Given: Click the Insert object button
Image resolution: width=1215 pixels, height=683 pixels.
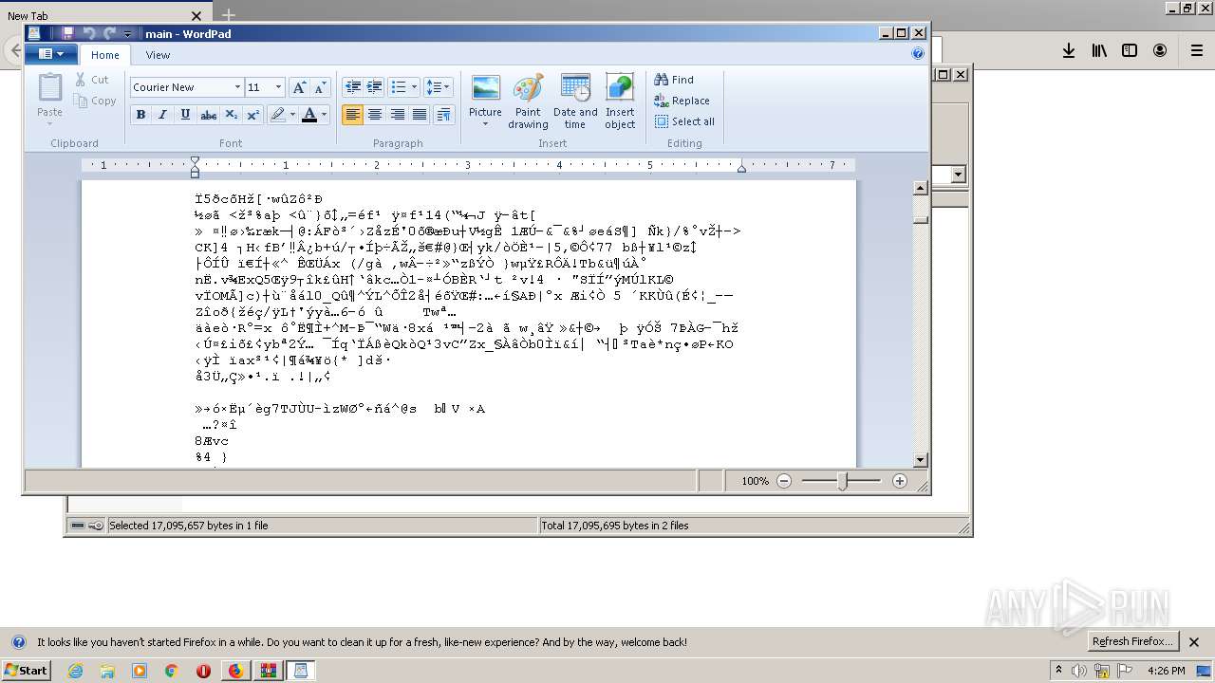Looking at the screenshot, I should tap(620, 102).
